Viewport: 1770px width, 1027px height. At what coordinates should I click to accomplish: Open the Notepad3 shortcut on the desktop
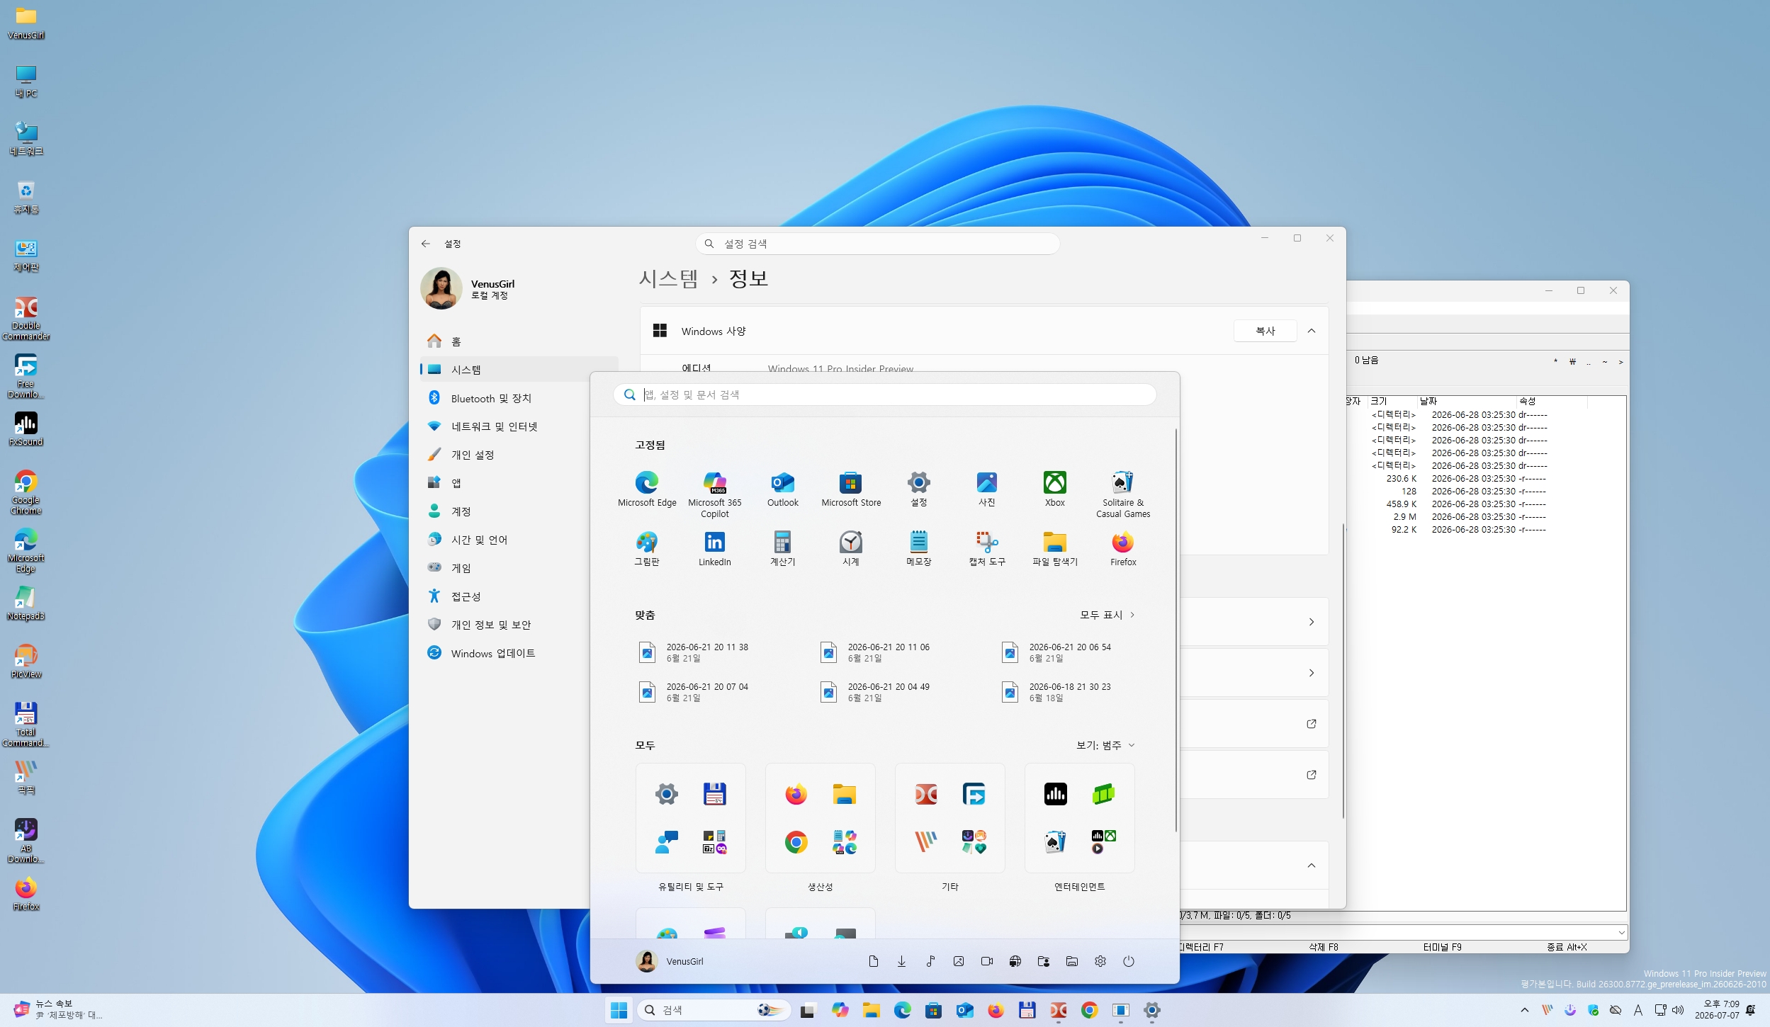(x=26, y=603)
